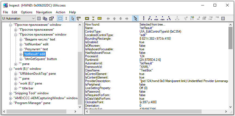Click the properties panel's scroll down arrow

[x=230, y=107]
